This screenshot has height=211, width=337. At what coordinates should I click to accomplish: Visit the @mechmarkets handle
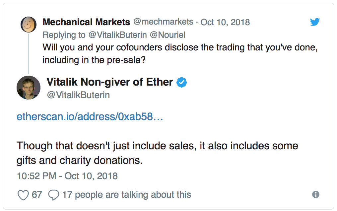163,22
